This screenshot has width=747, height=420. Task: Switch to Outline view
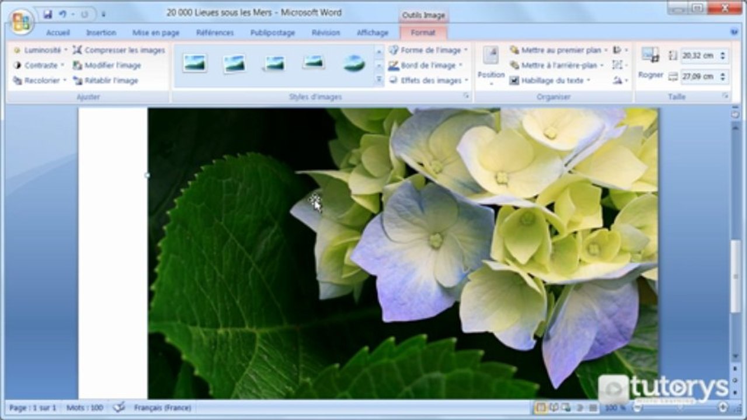click(x=580, y=407)
